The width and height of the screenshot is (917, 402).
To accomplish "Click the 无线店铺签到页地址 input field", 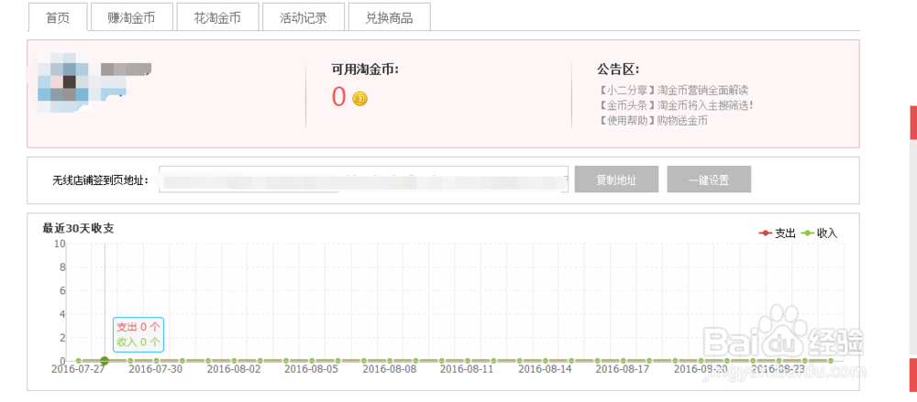I will click(364, 179).
